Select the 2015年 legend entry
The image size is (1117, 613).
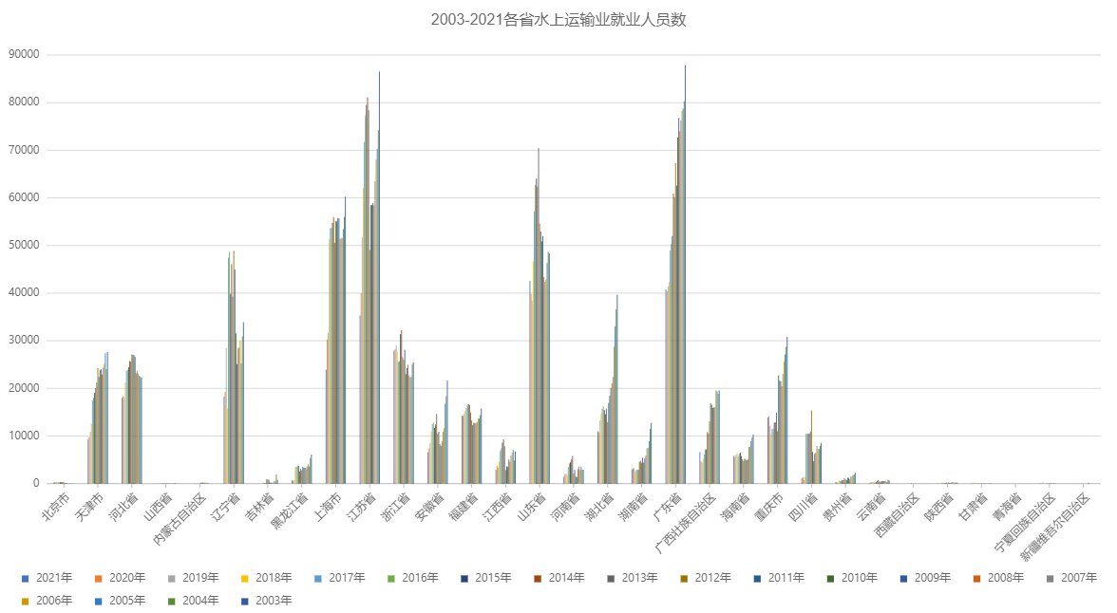(486, 577)
